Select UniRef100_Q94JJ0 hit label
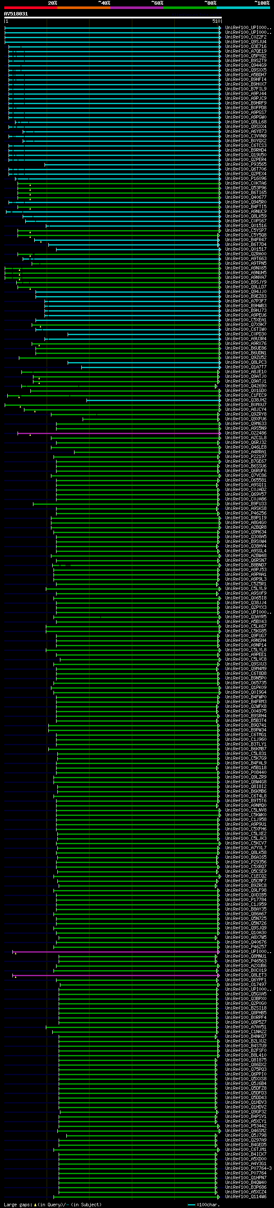 click(x=246, y=292)
